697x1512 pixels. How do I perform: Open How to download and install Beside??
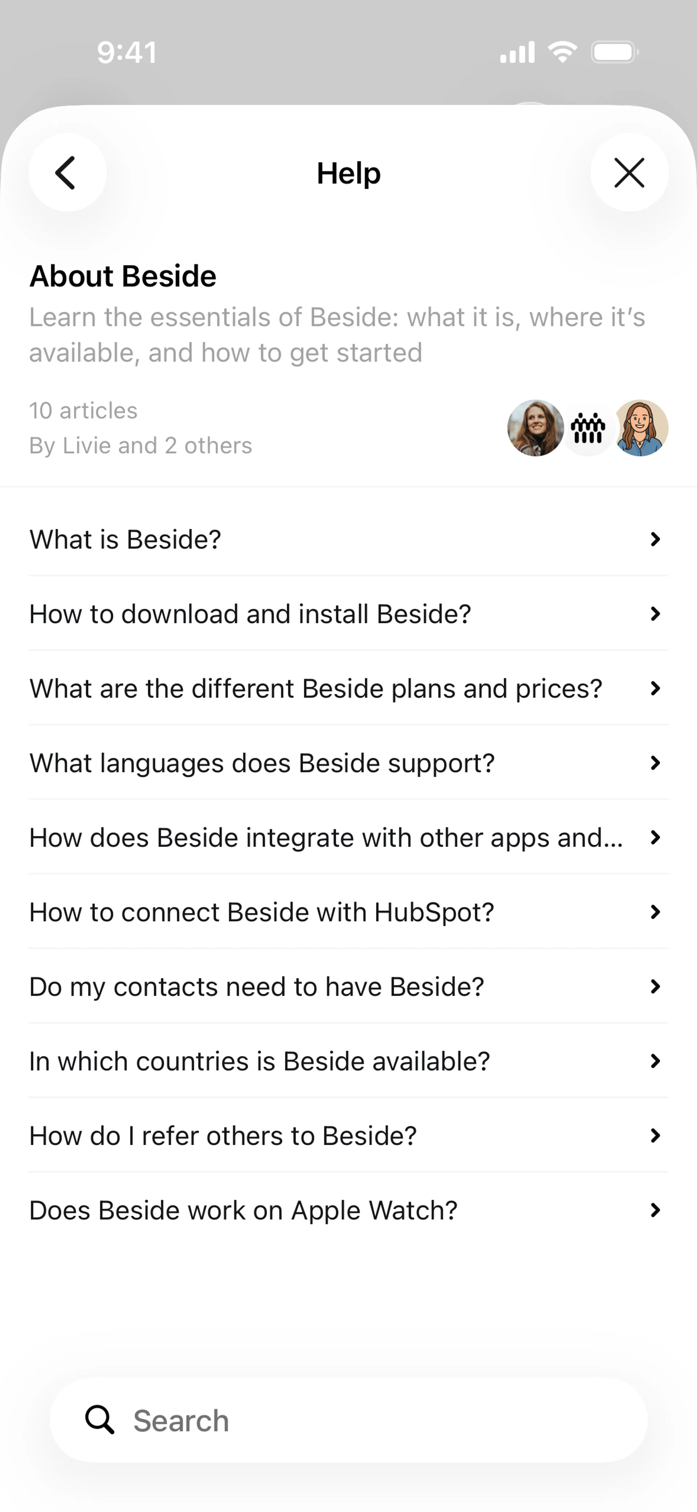point(250,614)
